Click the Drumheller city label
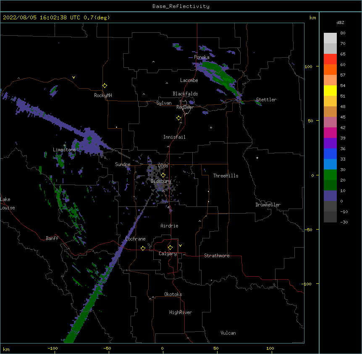Image resolution: width=362 pixels, height=354 pixels. click(x=268, y=205)
